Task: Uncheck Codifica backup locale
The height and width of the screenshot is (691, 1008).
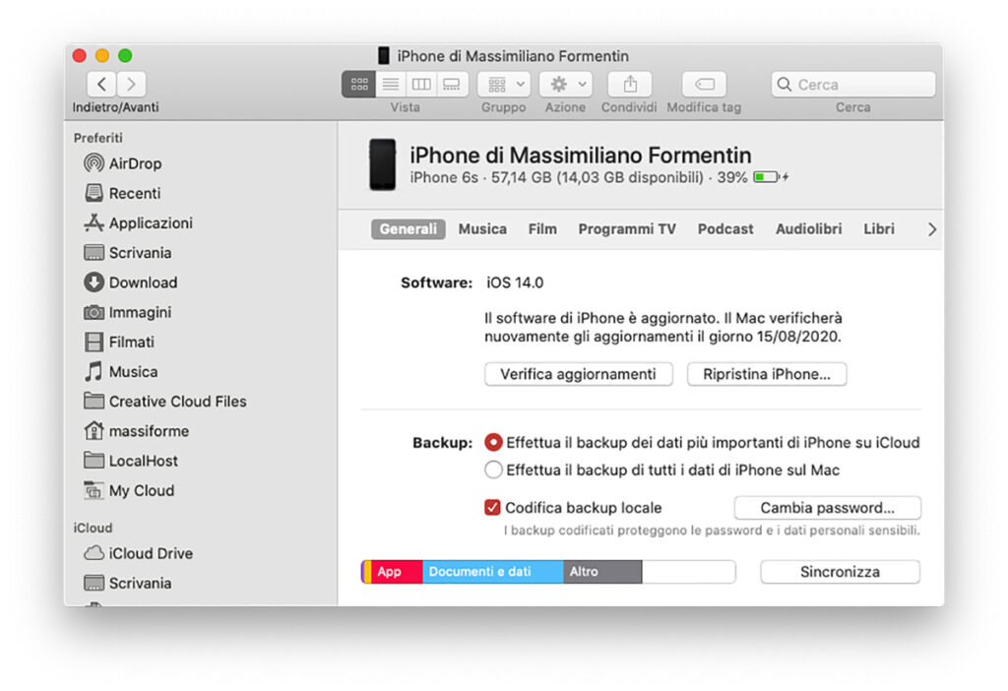Action: (492, 508)
